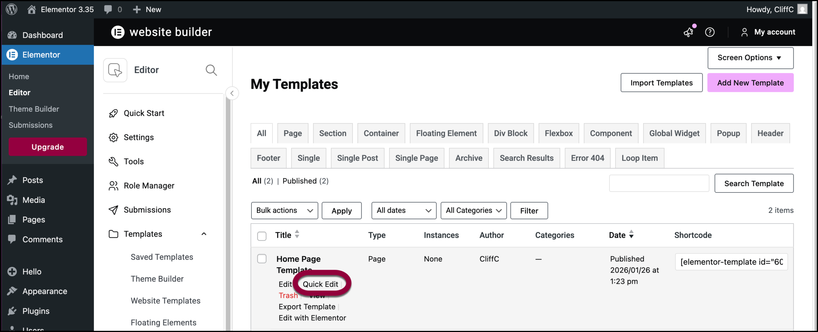
Task: Click the template search input field
Action: pos(659,183)
